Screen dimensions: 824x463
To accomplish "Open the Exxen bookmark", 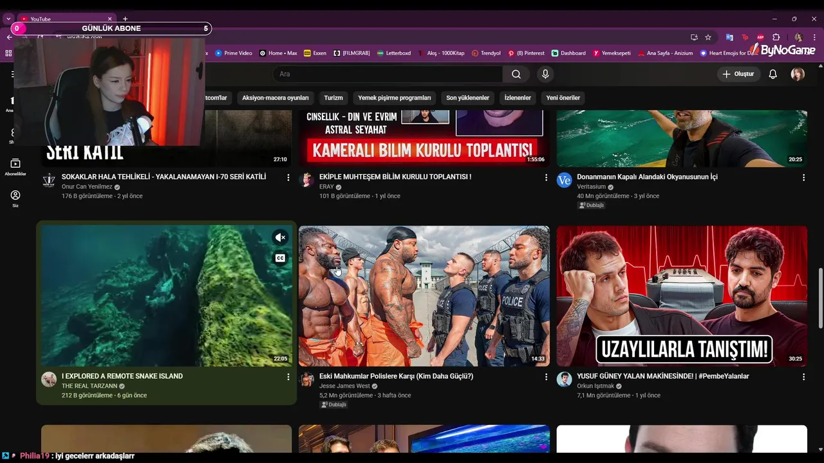I will tap(315, 53).
